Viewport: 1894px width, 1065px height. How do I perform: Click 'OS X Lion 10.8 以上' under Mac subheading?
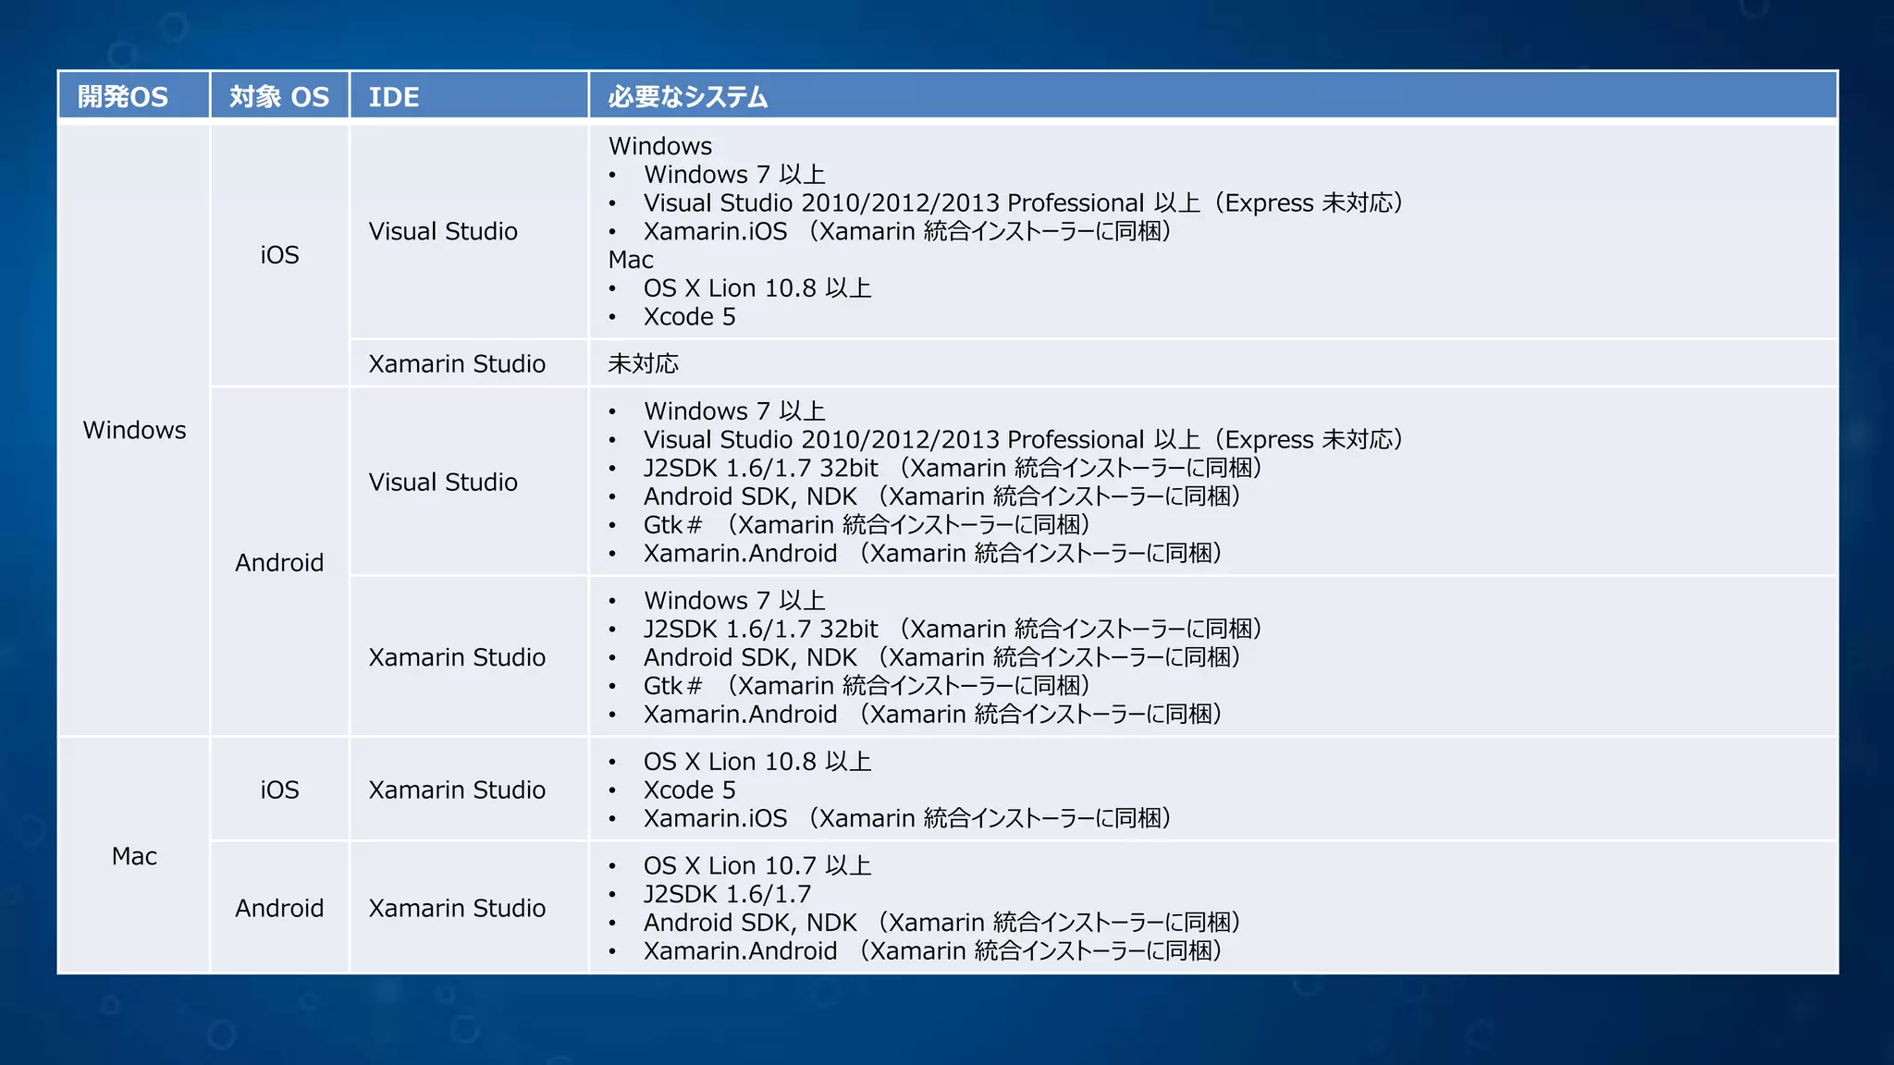coord(757,288)
